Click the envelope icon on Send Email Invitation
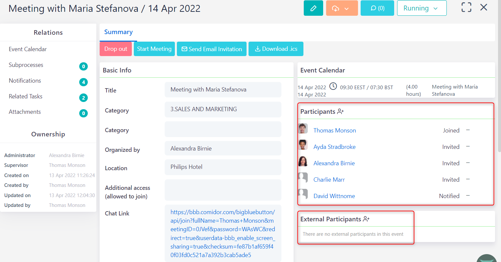Screen dimensions: 501x262 pyautogui.click(x=184, y=49)
